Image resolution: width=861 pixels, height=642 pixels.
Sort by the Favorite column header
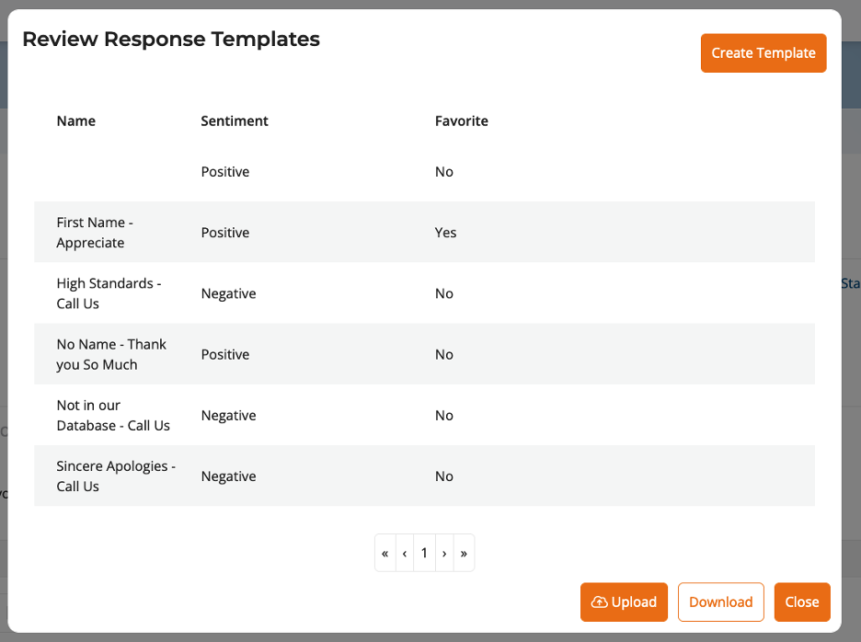click(x=461, y=121)
